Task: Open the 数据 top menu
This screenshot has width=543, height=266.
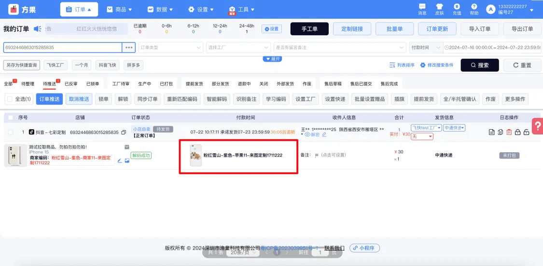Action: click(160, 9)
